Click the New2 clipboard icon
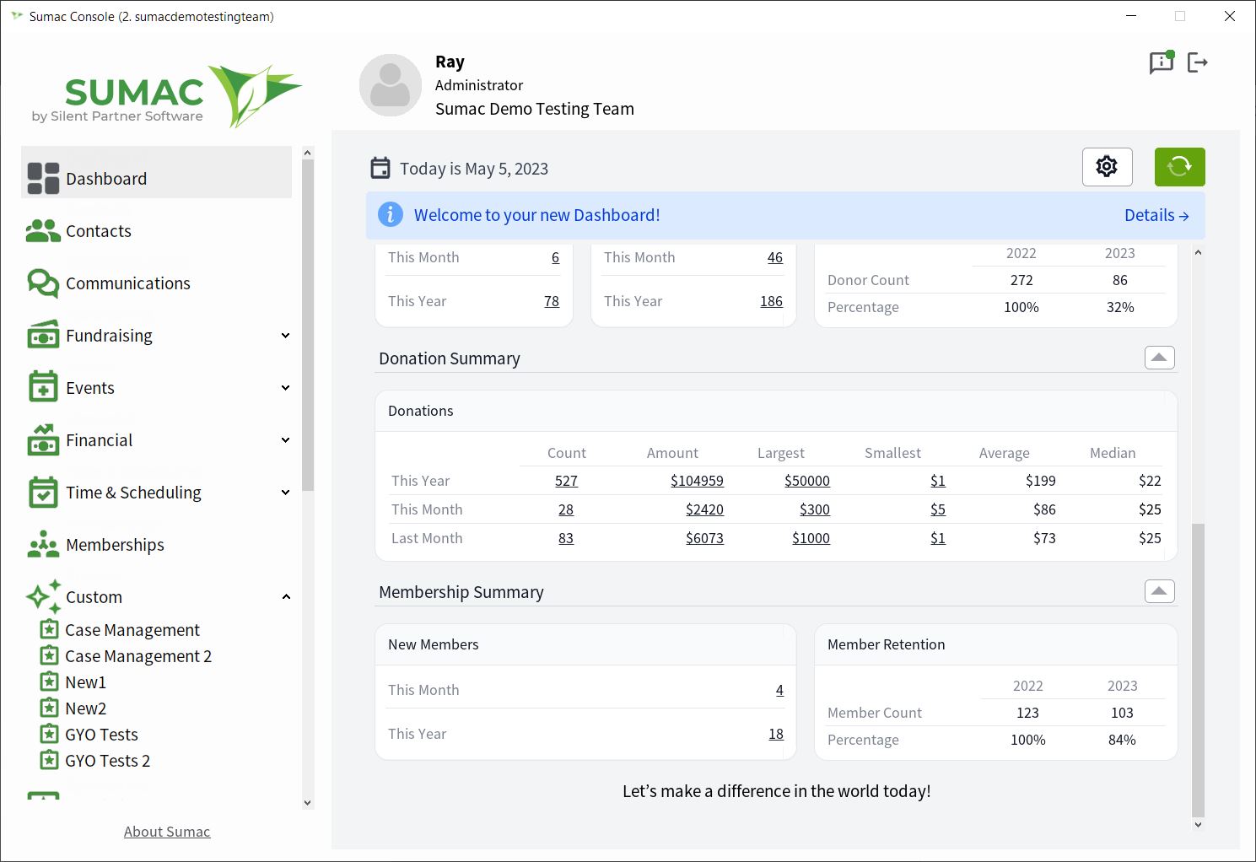The height and width of the screenshot is (862, 1256). coord(50,708)
